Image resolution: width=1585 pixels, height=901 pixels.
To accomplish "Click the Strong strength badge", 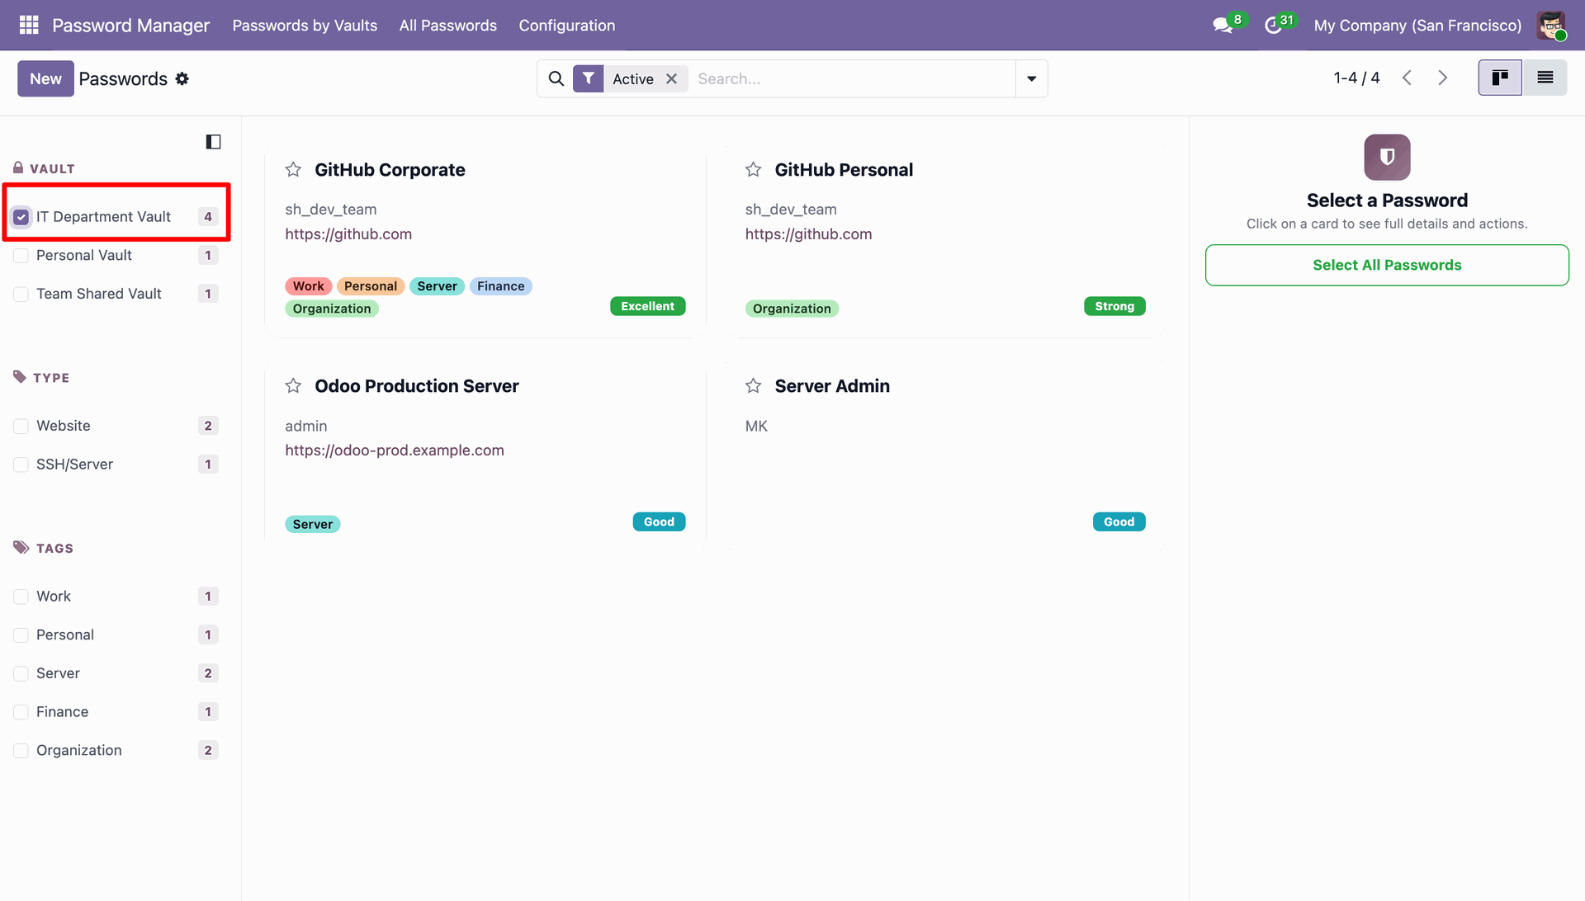I will click(1114, 306).
